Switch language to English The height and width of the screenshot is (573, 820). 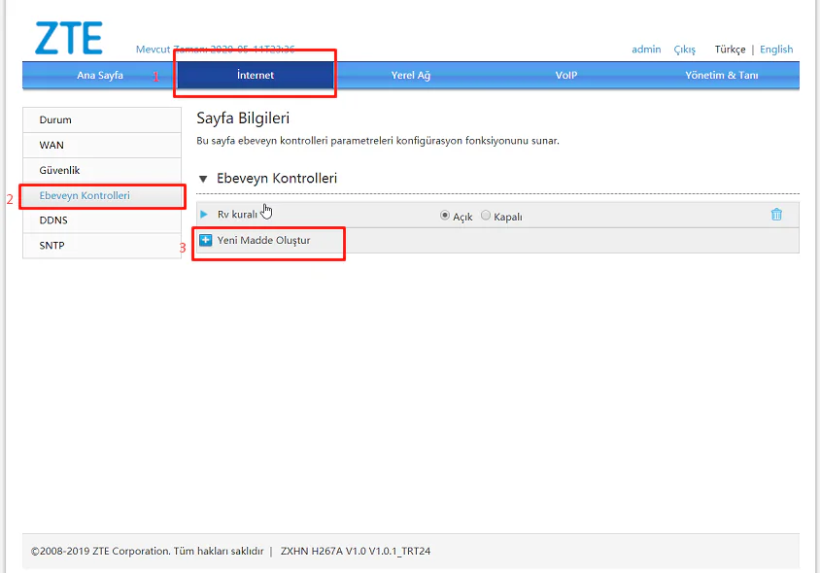776,49
